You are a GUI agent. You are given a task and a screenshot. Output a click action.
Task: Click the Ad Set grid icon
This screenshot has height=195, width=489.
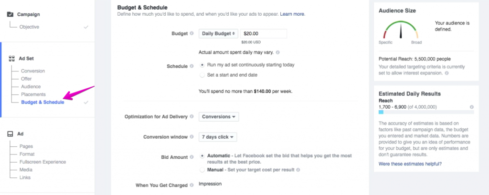coord(11,58)
